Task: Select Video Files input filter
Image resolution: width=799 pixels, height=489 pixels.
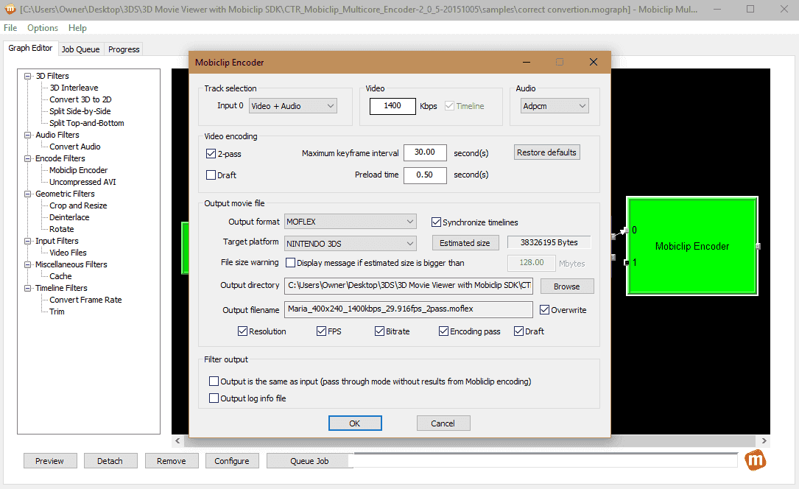Action: point(68,253)
